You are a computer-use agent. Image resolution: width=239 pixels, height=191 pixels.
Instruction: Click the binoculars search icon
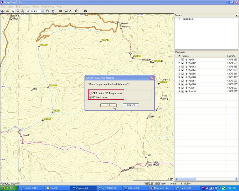coord(85,11)
